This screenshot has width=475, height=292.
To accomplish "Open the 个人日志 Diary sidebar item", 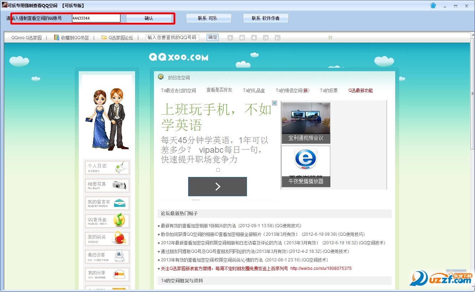I will pos(107,168).
